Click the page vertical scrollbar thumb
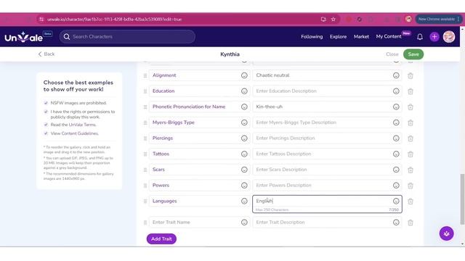The width and height of the screenshot is (465, 261). (x=462, y=199)
